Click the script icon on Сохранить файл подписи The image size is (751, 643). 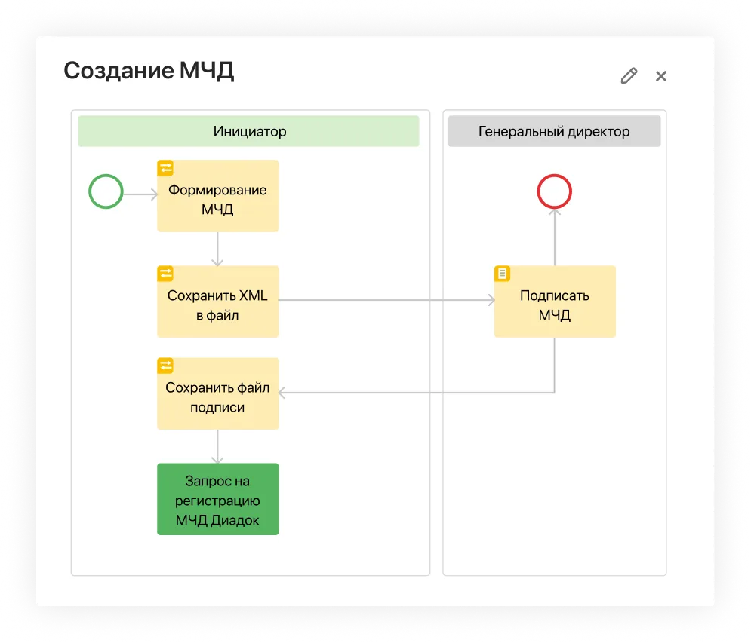click(x=165, y=366)
